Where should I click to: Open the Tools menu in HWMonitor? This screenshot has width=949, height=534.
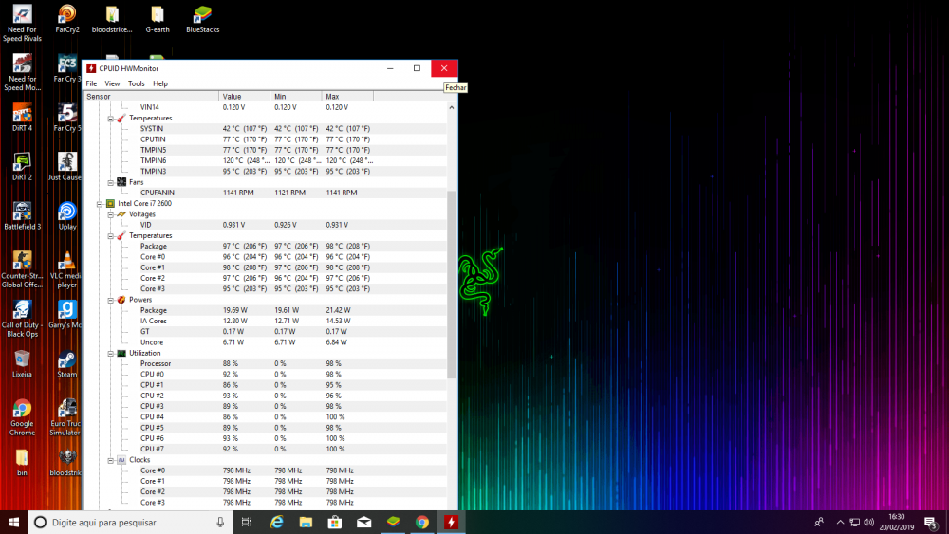pyautogui.click(x=137, y=83)
